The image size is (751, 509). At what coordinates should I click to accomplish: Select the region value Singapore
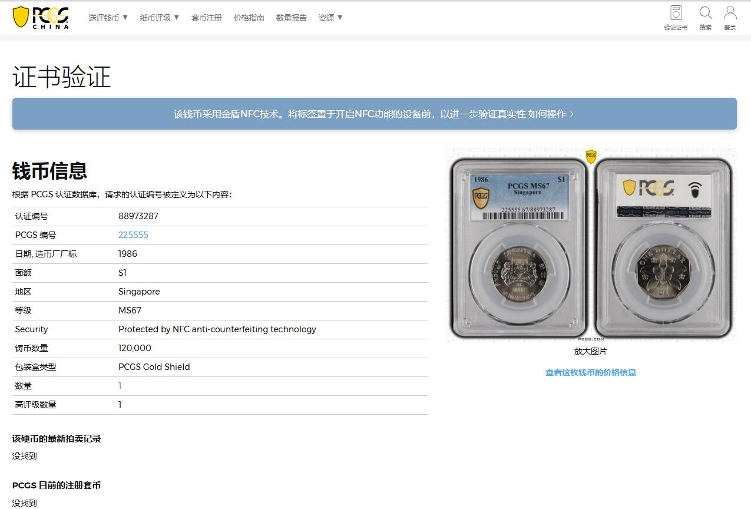pyautogui.click(x=139, y=292)
